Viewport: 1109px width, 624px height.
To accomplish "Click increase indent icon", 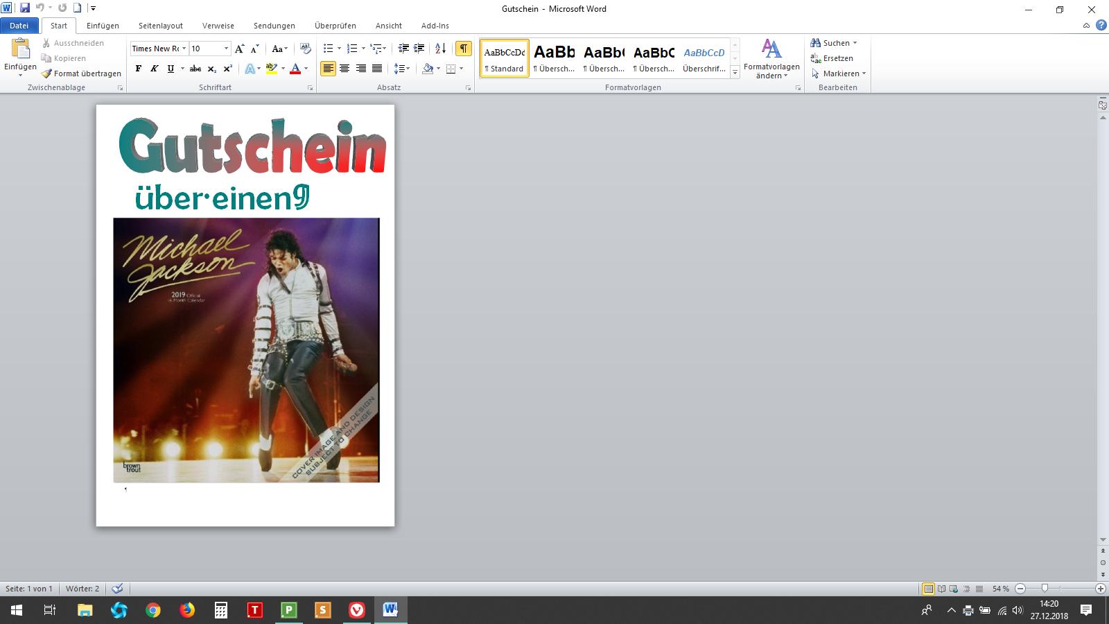I will (x=419, y=49).
